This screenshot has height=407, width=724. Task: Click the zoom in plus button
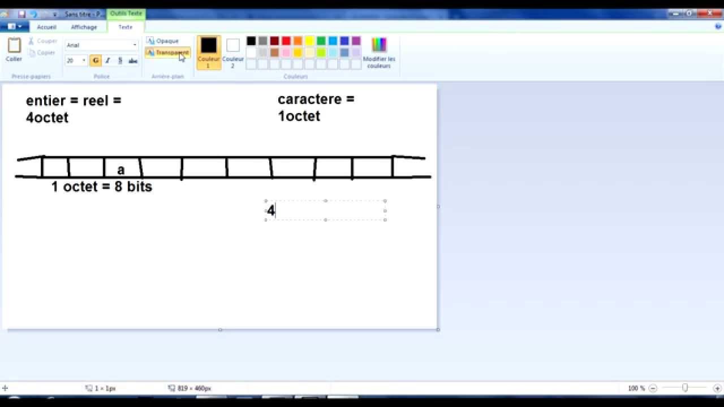tap(717, 388)
